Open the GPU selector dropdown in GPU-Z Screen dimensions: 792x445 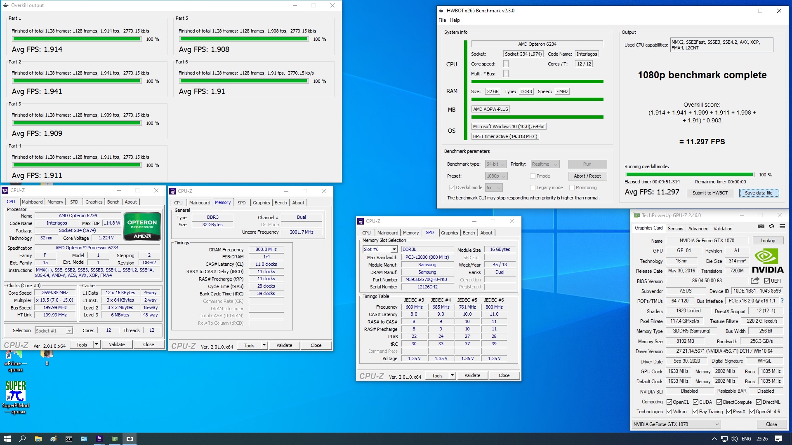click(x=676, y=424)
